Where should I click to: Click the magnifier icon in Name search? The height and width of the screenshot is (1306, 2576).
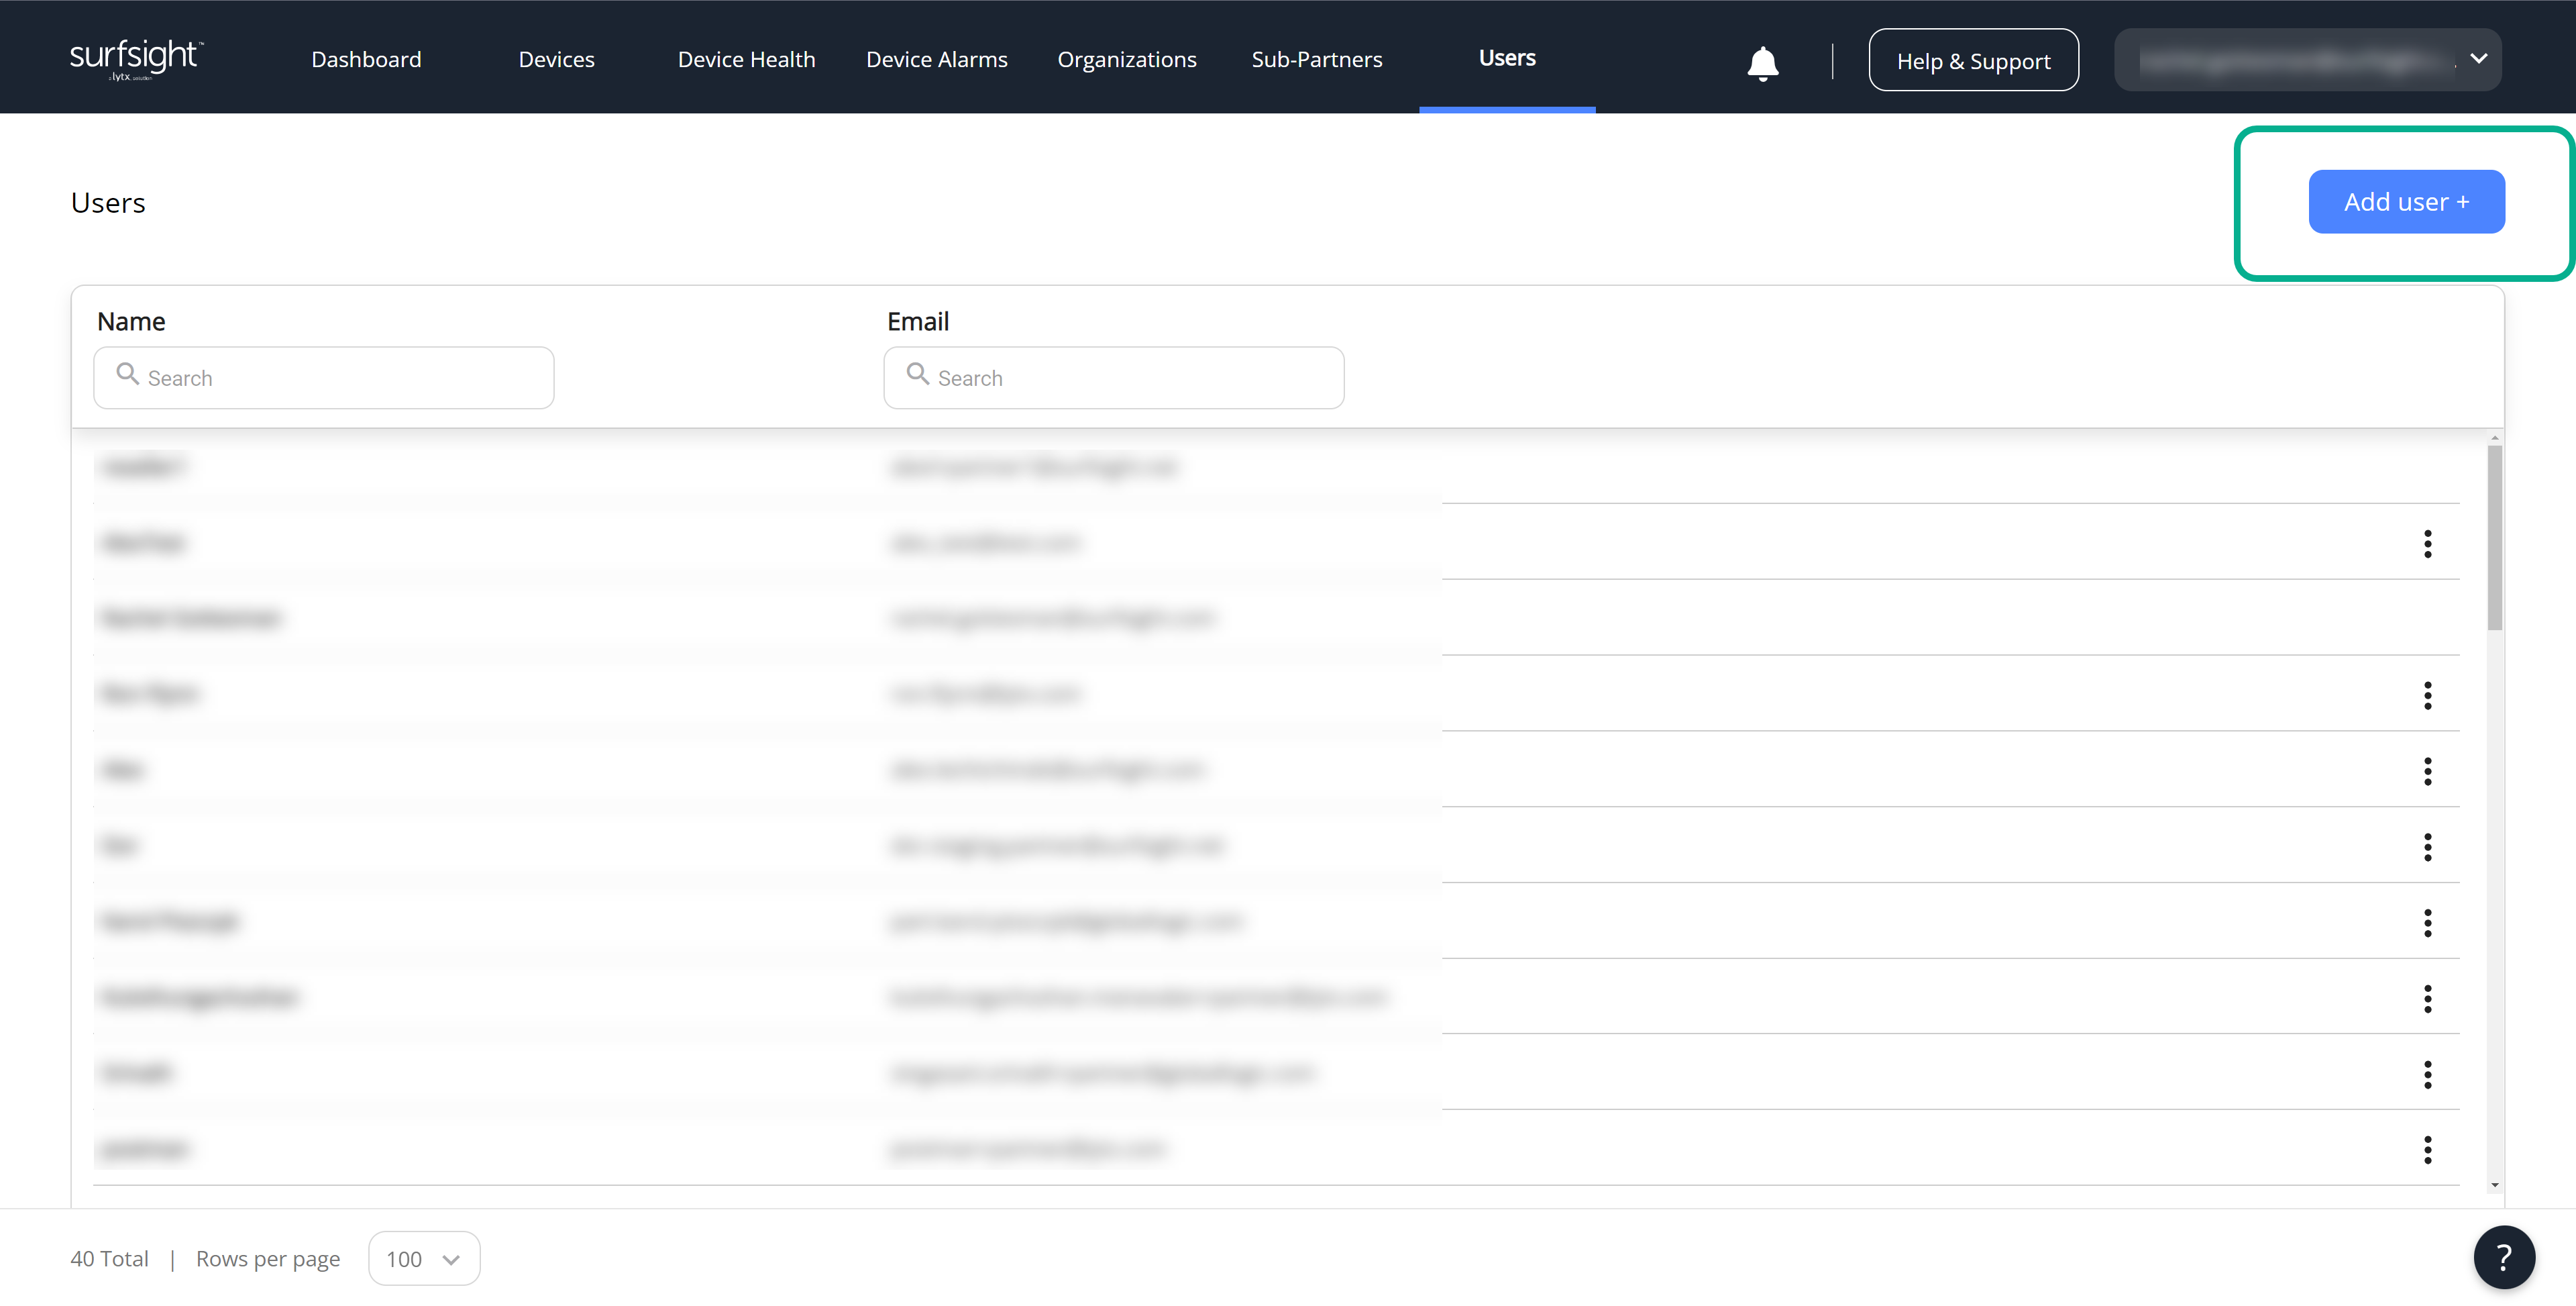127,374
